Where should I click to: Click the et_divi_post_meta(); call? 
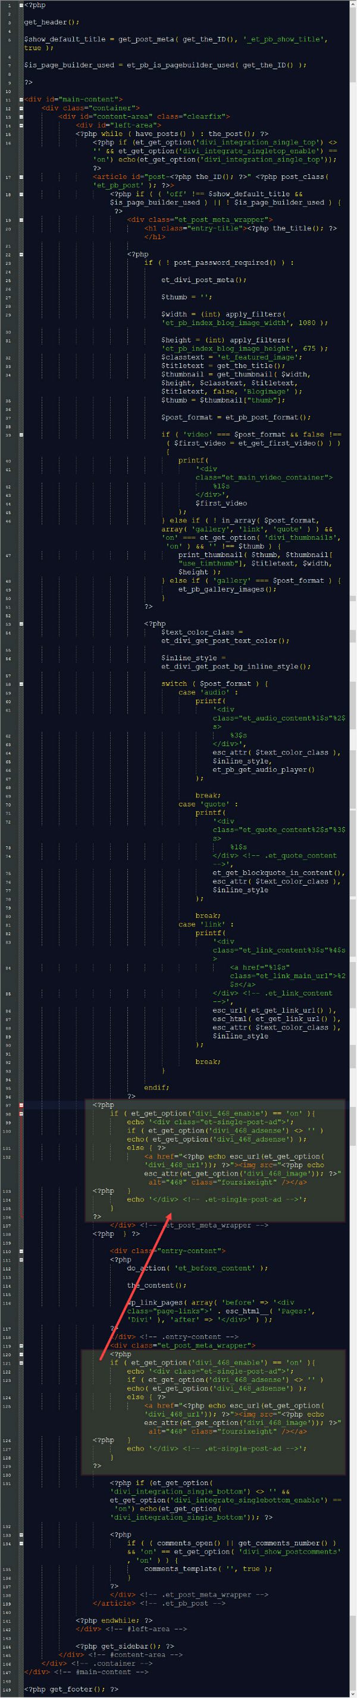pyautogui.click(x=204, y=280)
